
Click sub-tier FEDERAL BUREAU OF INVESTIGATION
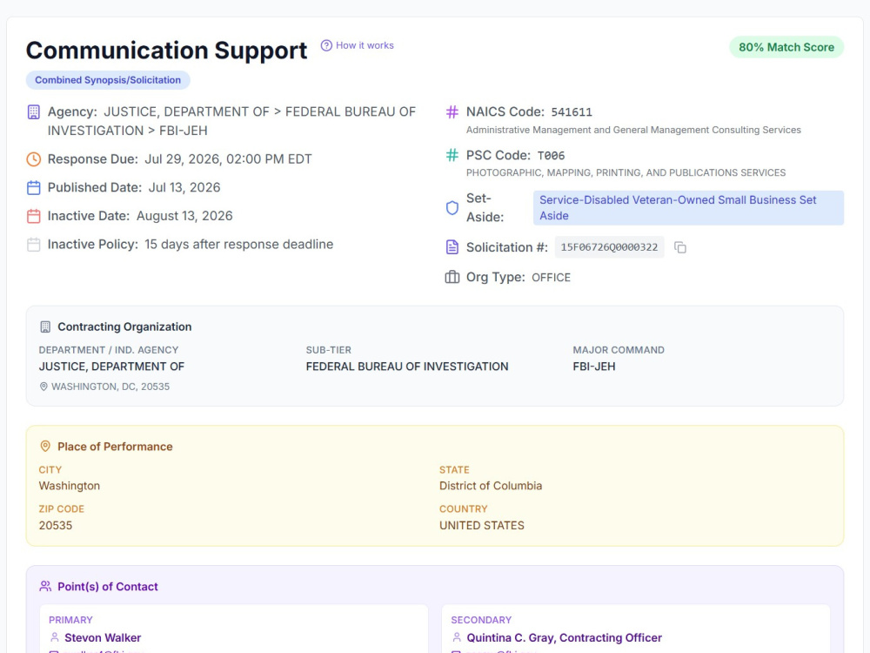click(x=406, y=367)
